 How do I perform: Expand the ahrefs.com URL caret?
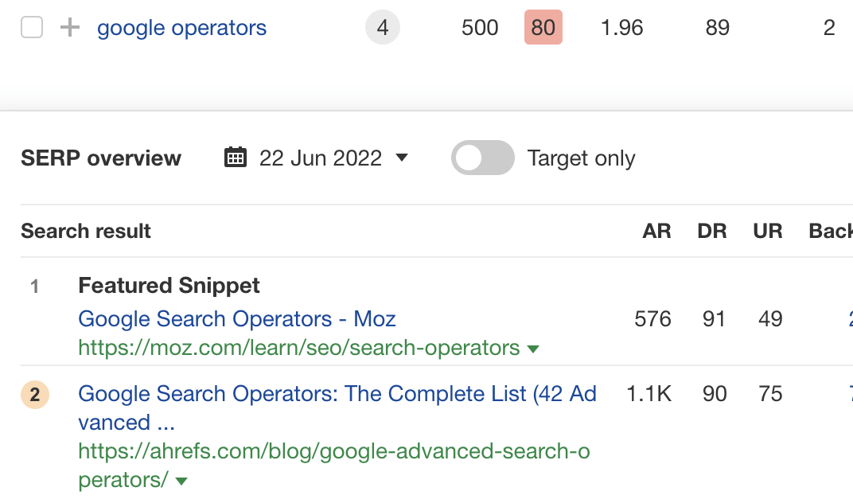point(181,481)
